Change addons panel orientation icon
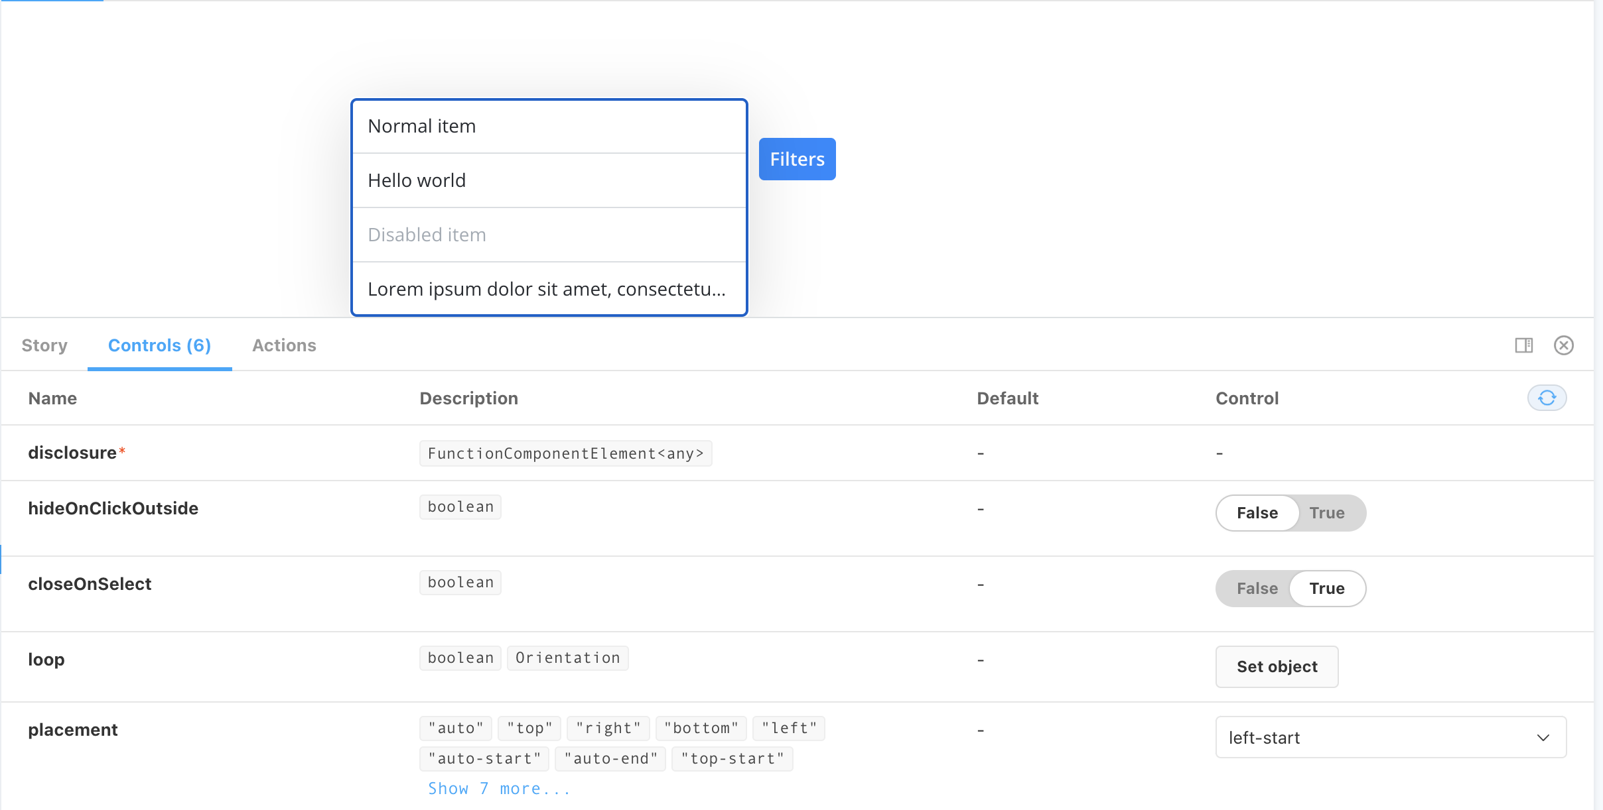Viewport: 1603px width, 810px height. point(1523,345)
